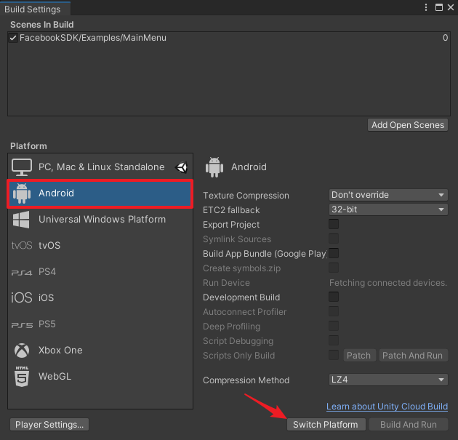
Task: Enable the Development Build checkbox
Action: (334, 297)
